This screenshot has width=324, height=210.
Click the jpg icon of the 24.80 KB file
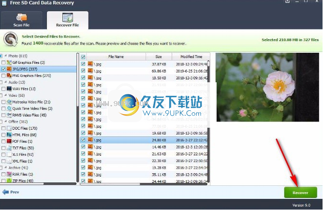tap(90, 140)
